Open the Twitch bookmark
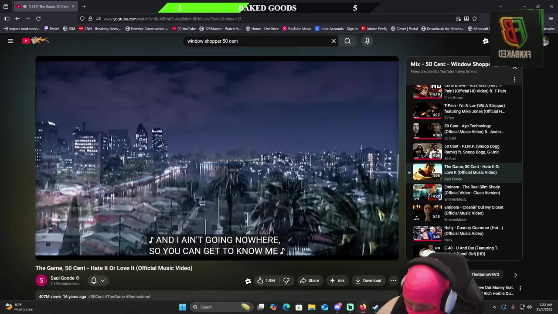Image resolution: width=558 pixels, height=314 pixels. pos(51,29)
